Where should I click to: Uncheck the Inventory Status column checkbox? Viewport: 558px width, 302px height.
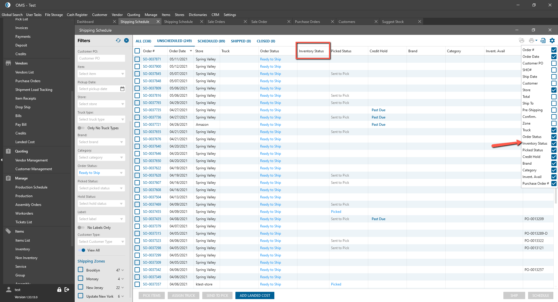[554, 143]
